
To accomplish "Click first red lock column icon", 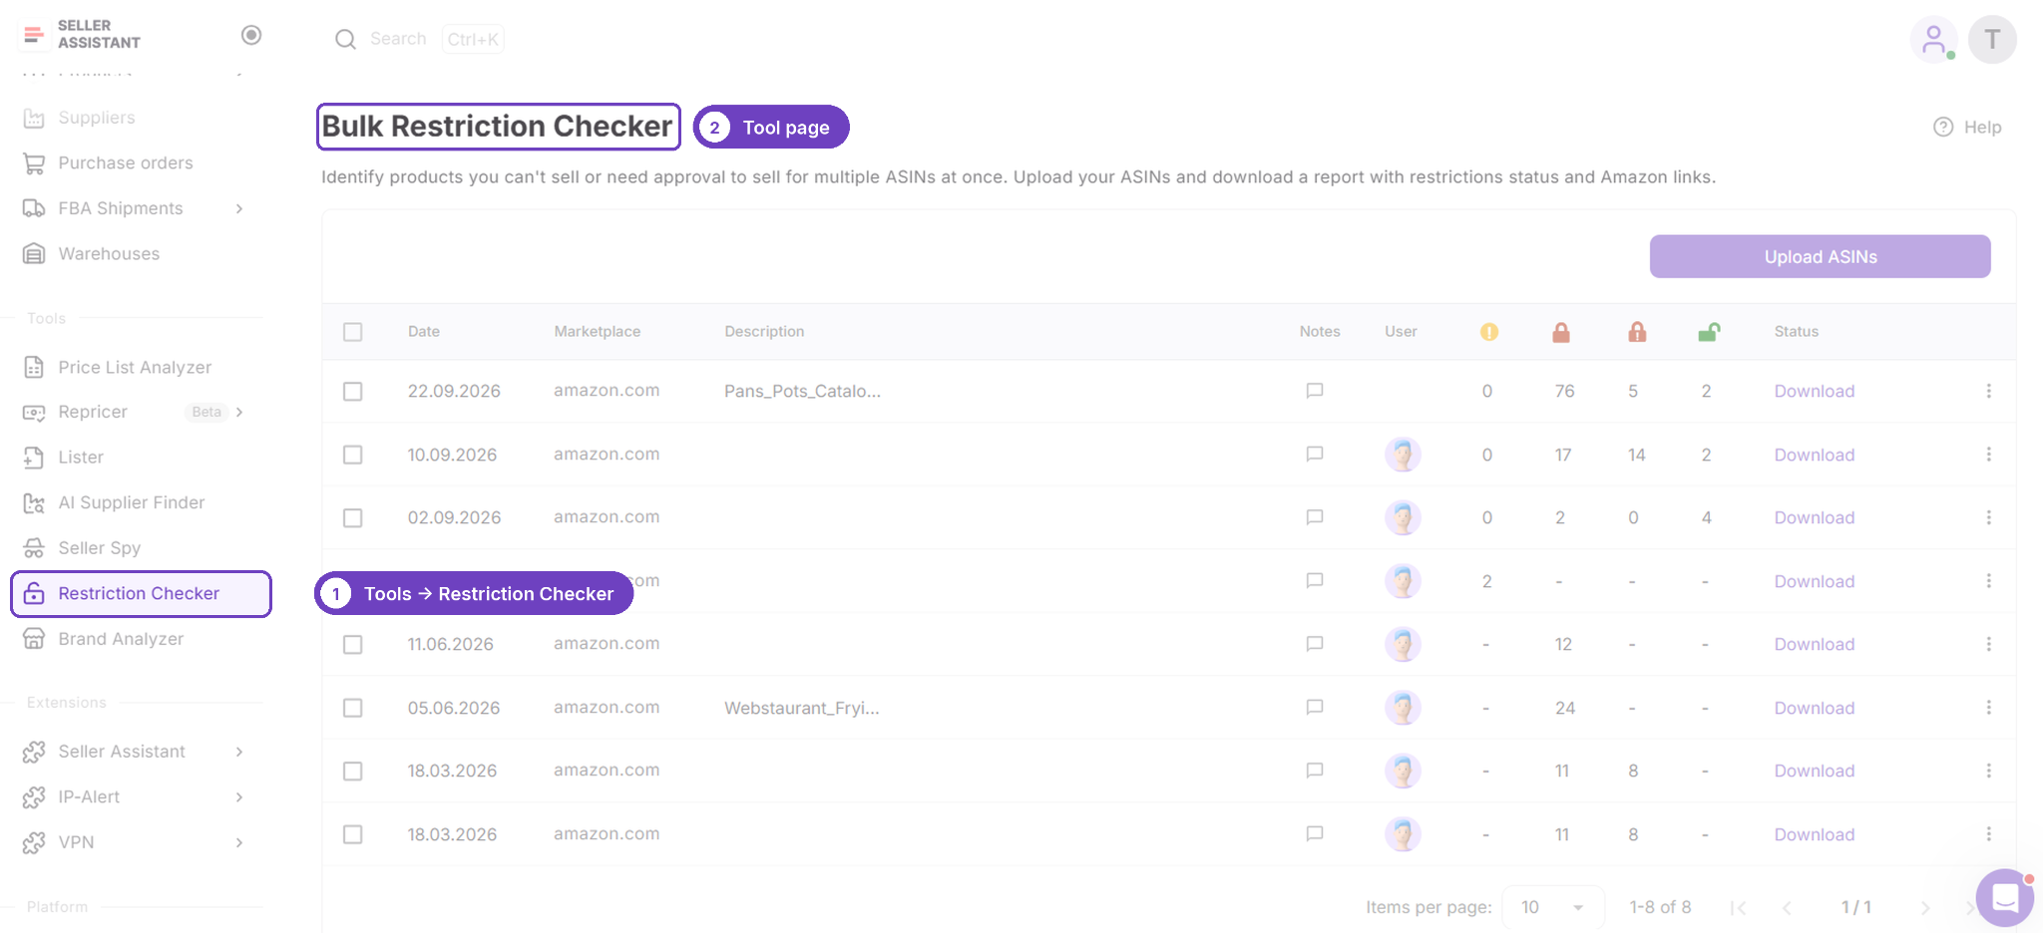I will [1561, 332].
